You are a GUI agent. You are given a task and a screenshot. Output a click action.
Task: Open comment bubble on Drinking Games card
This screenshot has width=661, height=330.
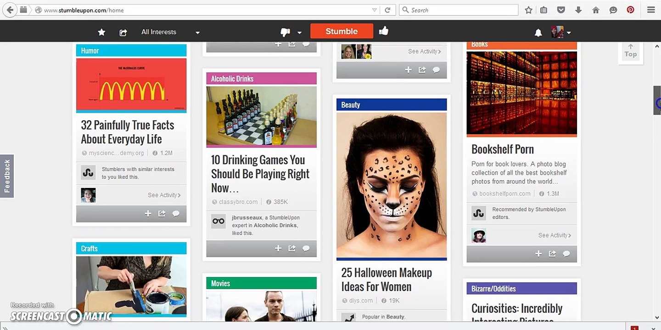point(306,248)
